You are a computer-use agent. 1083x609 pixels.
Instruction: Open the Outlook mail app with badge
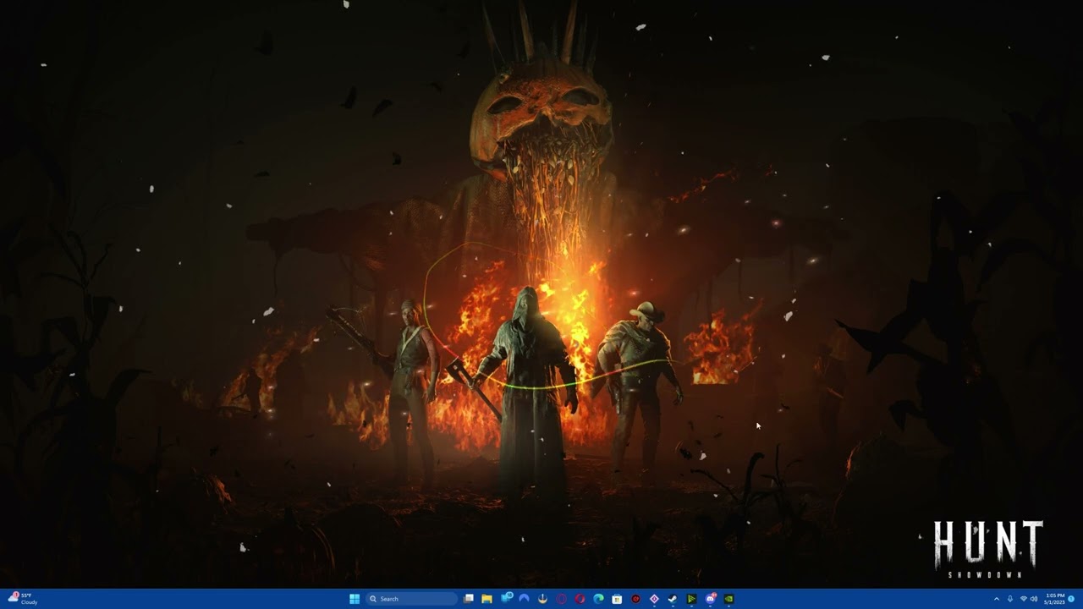click(506, 599)
